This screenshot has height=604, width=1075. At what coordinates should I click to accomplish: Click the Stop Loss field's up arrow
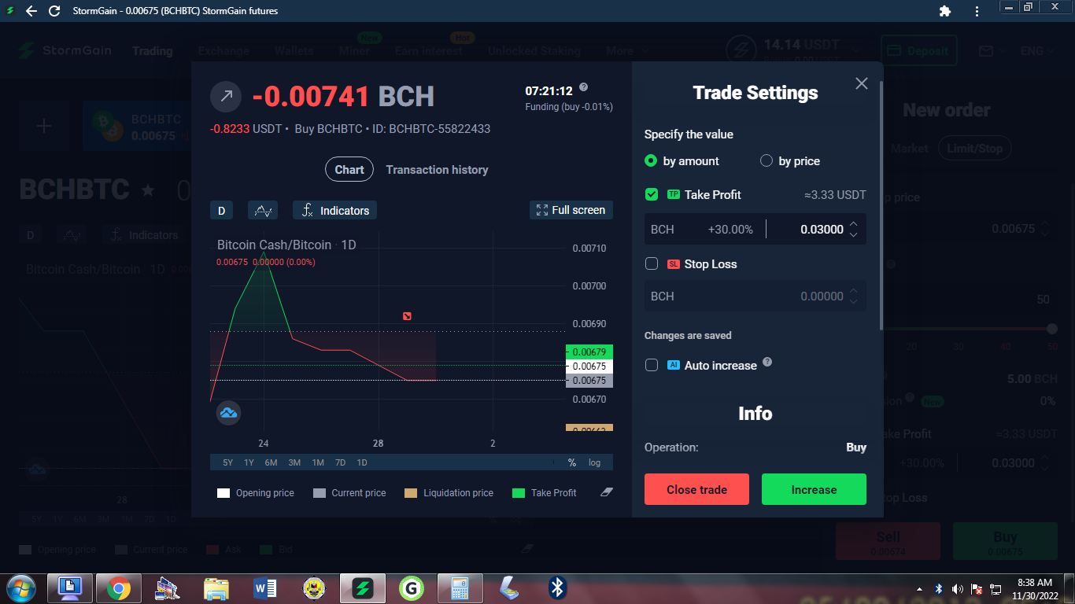(x=854, y=291)
